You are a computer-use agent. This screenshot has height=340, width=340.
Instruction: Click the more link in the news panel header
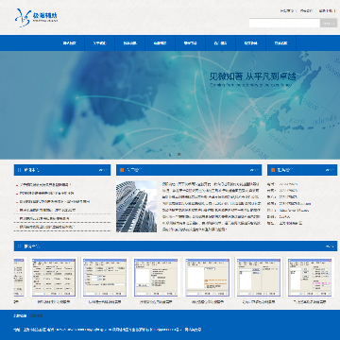[103, 170]
